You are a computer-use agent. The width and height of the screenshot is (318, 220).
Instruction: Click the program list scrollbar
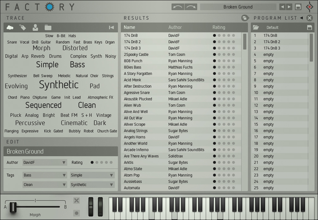[x=311, y=48]
